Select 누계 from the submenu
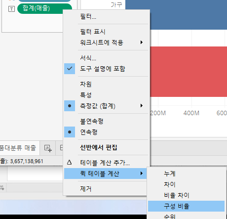 click(x=186, y=174)
